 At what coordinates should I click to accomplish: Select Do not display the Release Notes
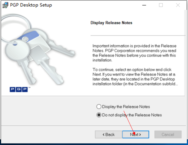(129, 115)
